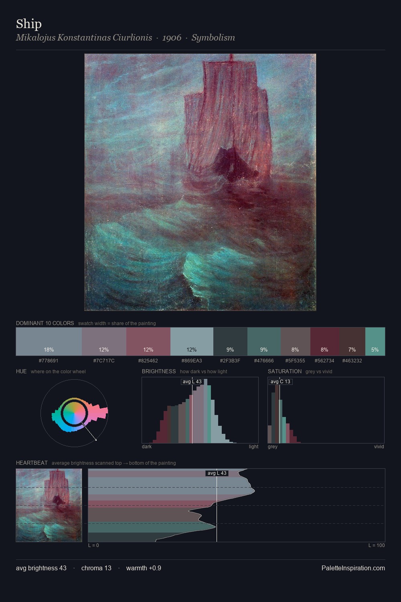
Task: Select the #476666 teal swatch
Action: [264, 342]
